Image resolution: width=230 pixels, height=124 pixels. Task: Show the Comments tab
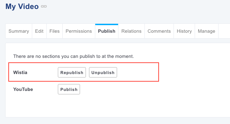click(159, 31)
